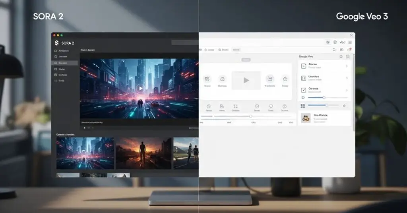Click the expand icon in the Google Veo panel header
This screenshot has width=407, height=213.
[348, 56]
